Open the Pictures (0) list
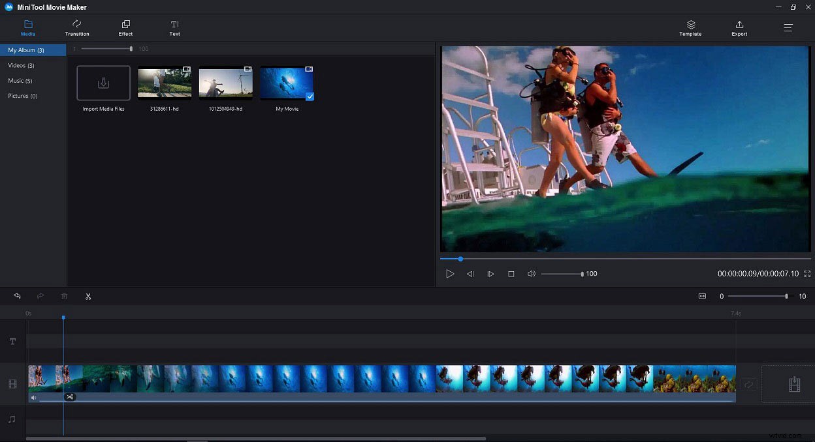815x442 pixels. [x=22, y=96]
